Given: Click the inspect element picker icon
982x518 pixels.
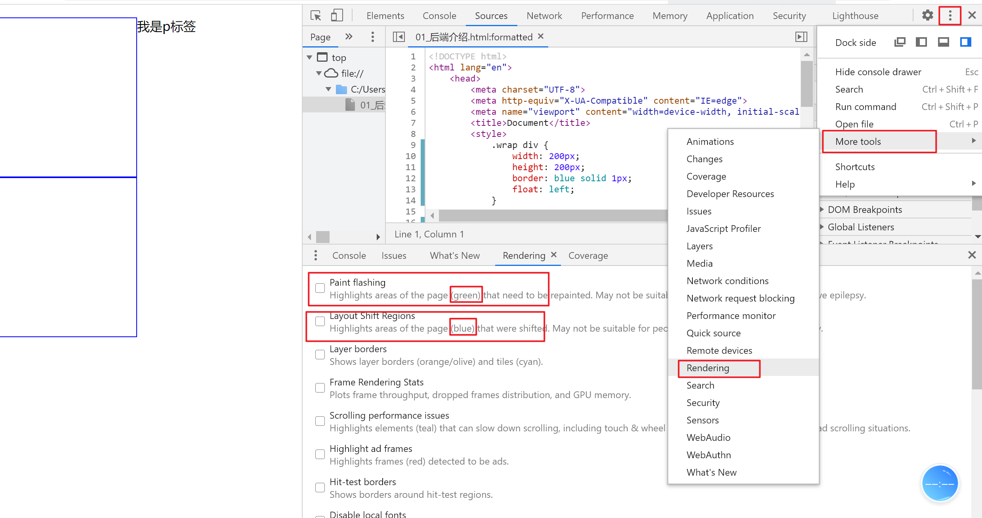Looking at the screenshot, I should coord(316,16).
